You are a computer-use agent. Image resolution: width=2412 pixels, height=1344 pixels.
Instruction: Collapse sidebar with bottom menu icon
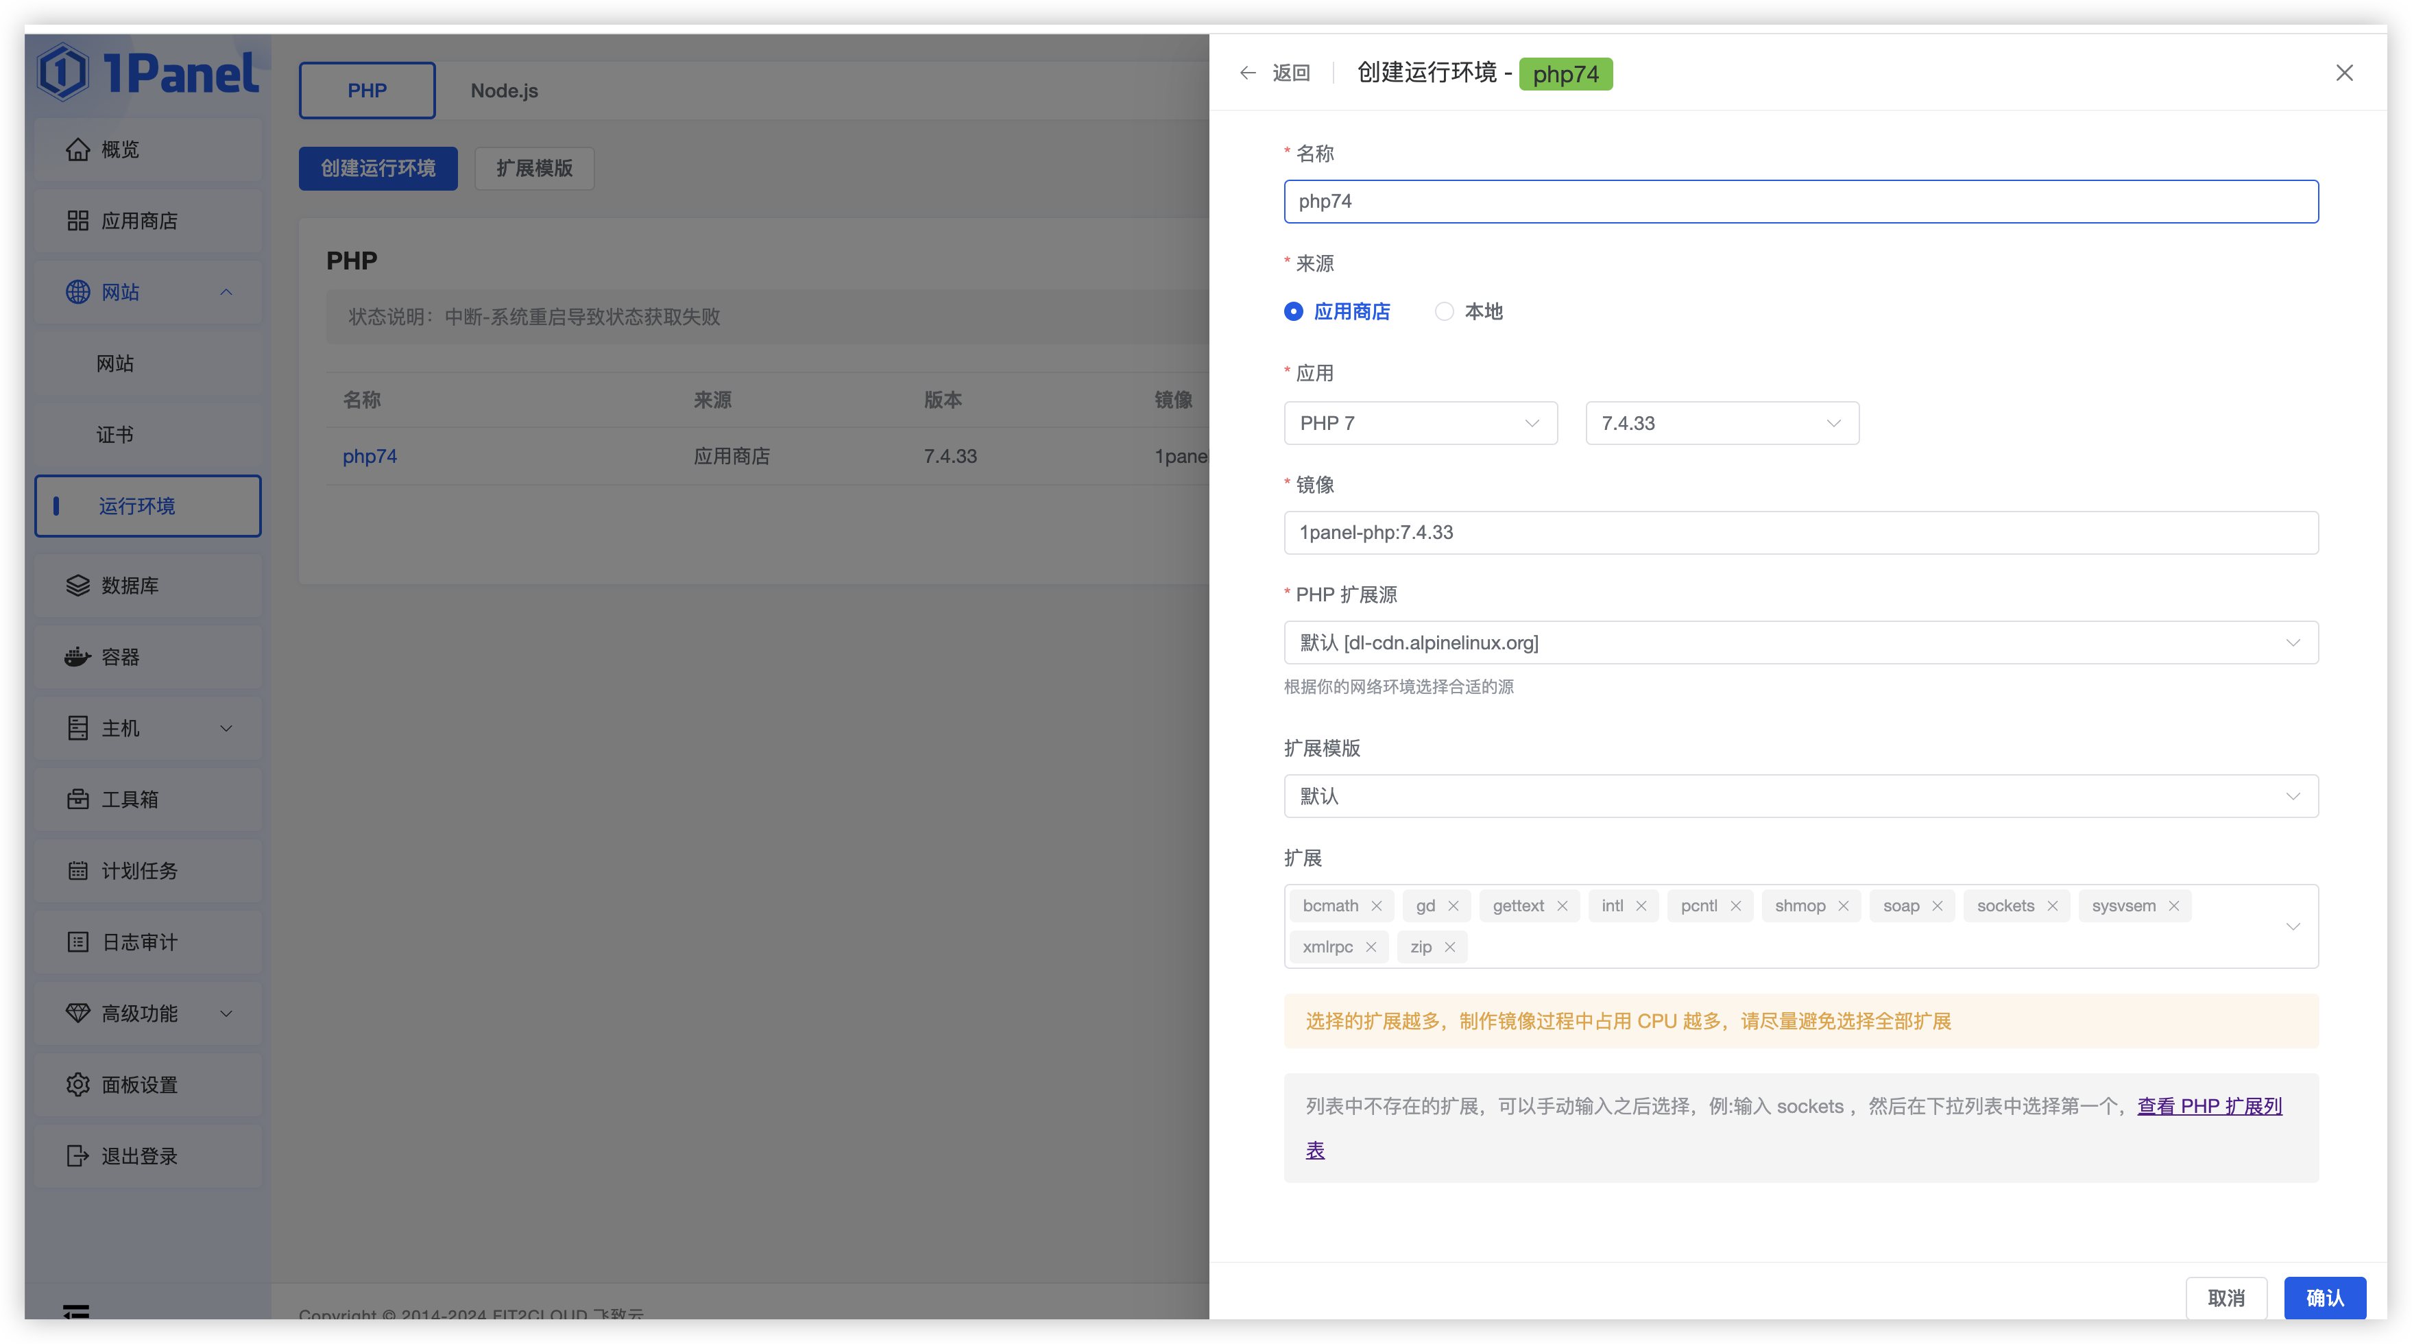tap(76, 1311)
